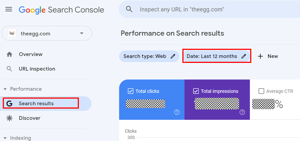Click the Overview home icon
300x141 pixels.
point(9,54)
